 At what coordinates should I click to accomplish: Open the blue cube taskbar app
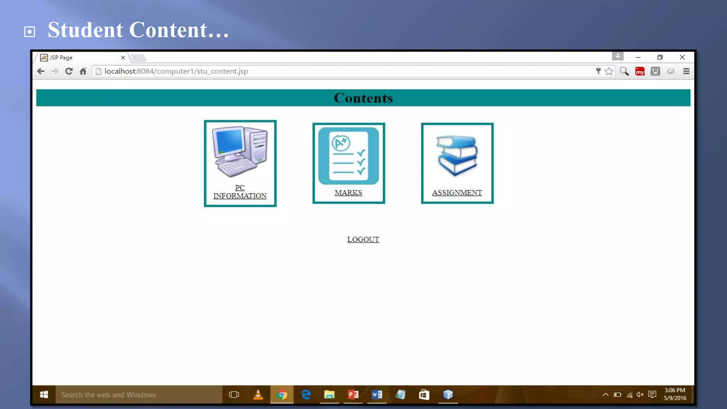click(x=448, y=395)
